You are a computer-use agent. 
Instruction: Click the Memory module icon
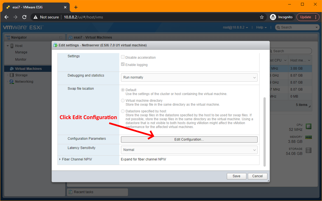click(309, 137)
